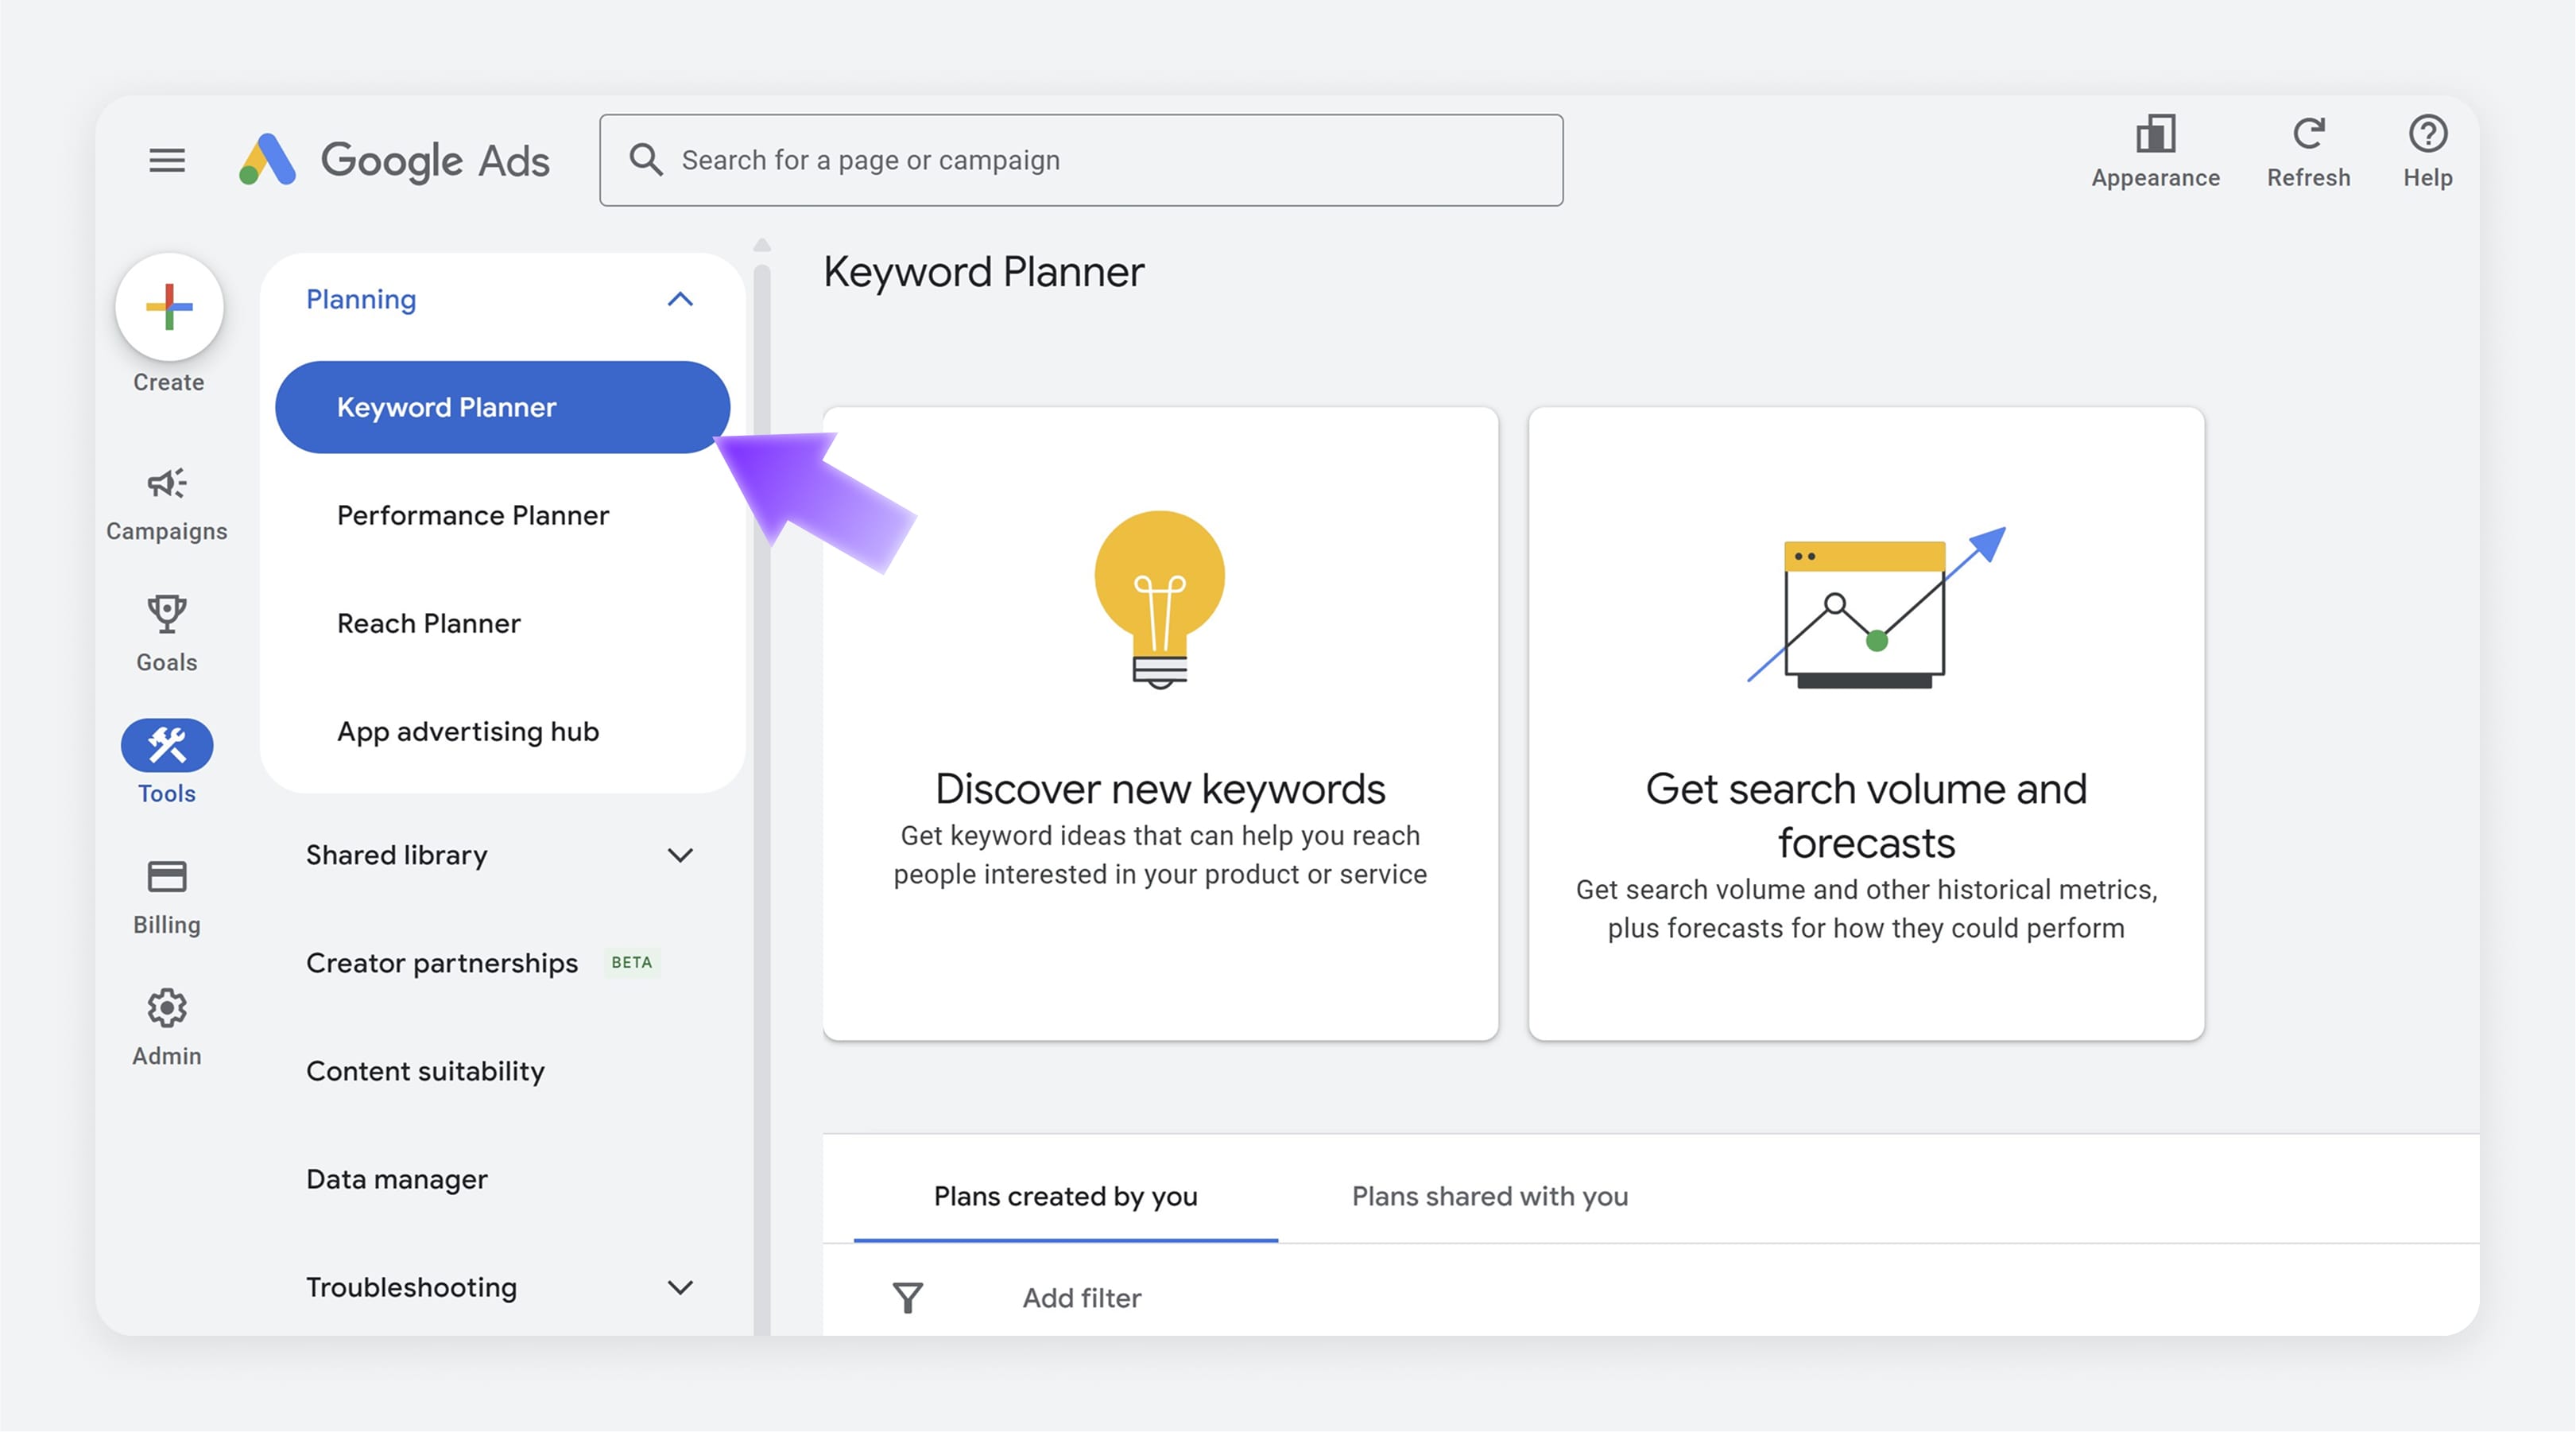Open Goals trophy icon
The width and height of the screenshot is (2576, 1432).
click(167, 613)
